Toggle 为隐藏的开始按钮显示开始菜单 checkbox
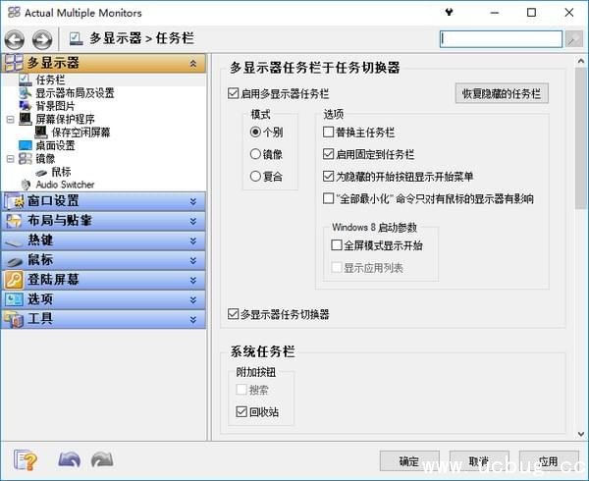This screenshot has width=589, height=481. (x=328, y=176)
